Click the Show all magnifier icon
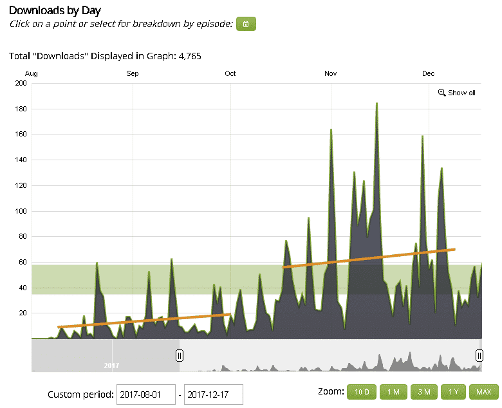Viewport: 502px width, 408px height. [x=442, y=93]
